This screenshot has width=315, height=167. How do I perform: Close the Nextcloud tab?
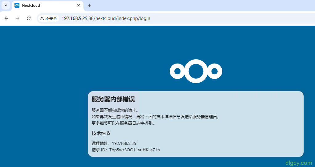pyautogui.click(x=79, y=6)
